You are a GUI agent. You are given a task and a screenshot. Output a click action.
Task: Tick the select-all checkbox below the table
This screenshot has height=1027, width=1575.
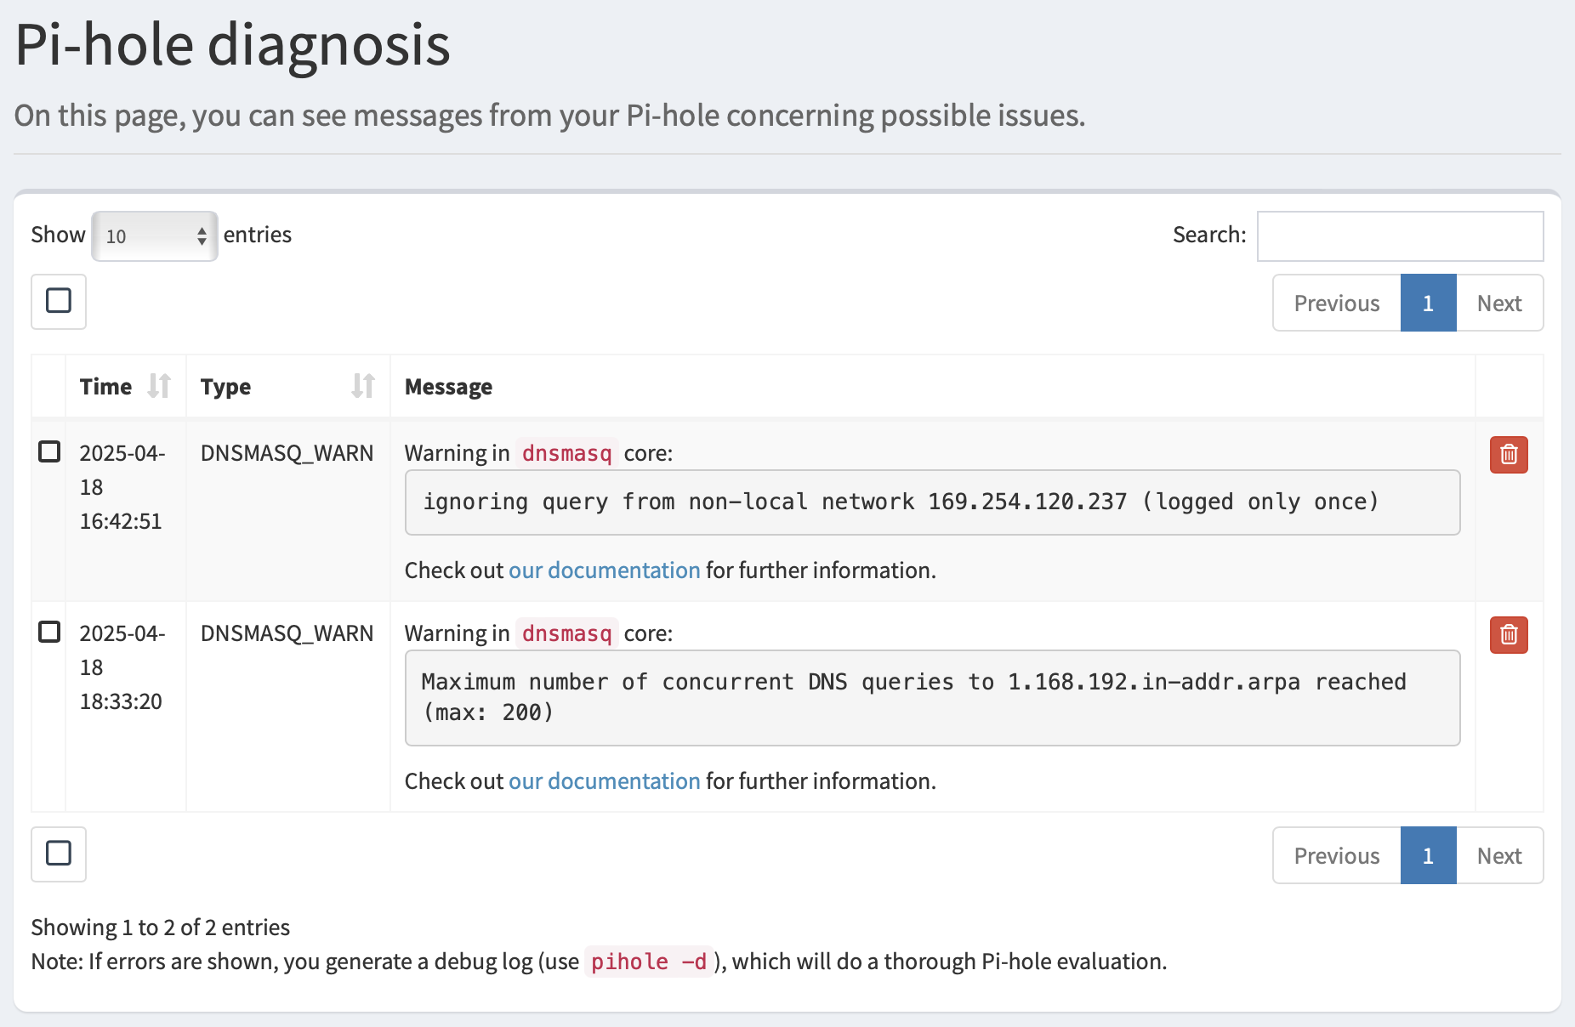pos(59,854)
